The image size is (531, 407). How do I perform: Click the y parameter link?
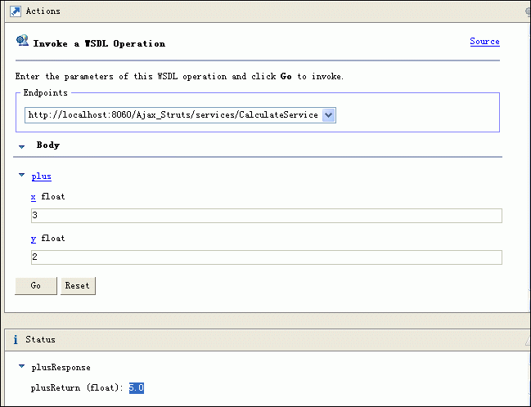34,239
